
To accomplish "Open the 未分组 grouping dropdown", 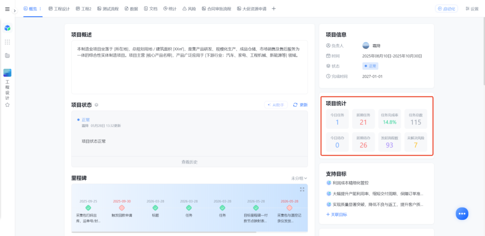I will (299, 178).
